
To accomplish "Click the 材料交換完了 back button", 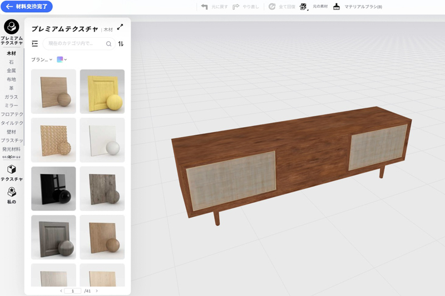I will 27,7.
